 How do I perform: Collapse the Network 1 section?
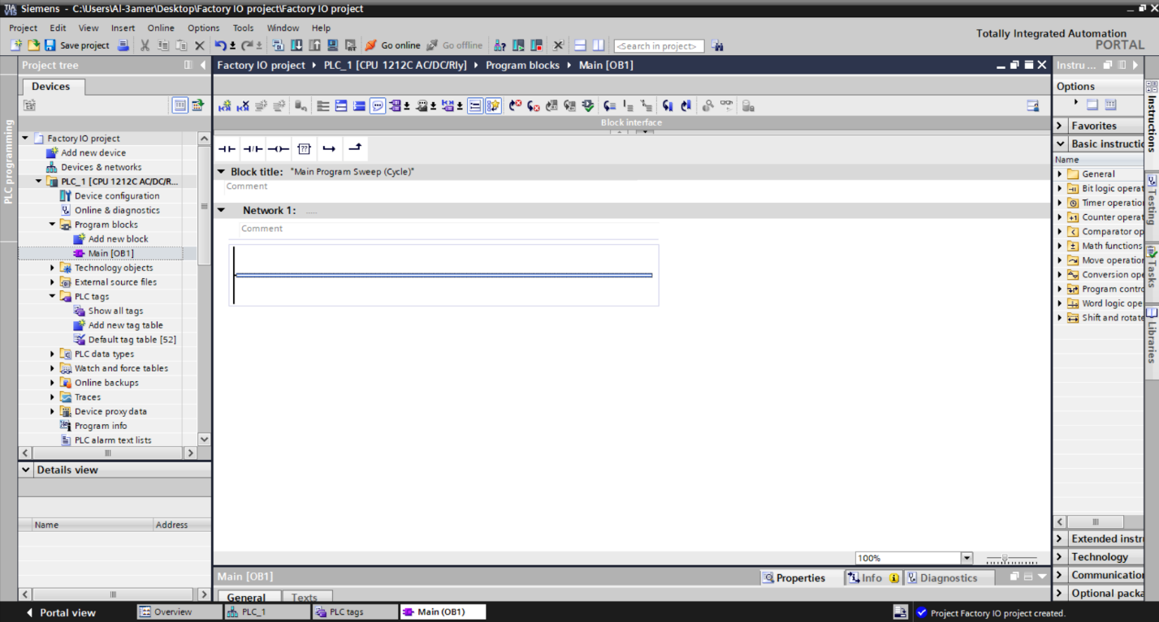tap(221, 210)
